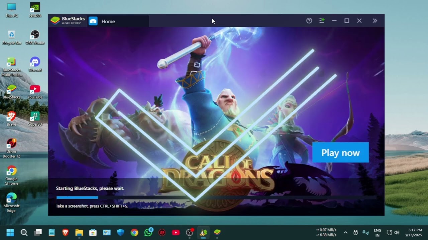Click the green update arrow icon in BlueStacks
428x240 pixels.
click(x=322, y=21)
